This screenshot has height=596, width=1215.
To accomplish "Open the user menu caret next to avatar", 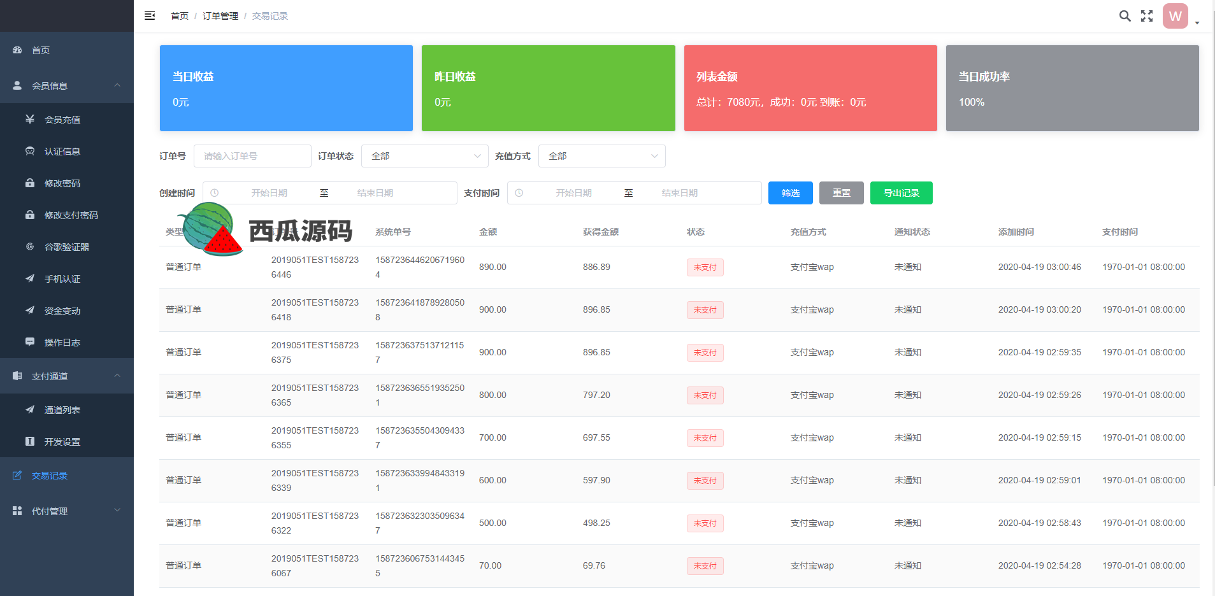I will click(1197, 23).
